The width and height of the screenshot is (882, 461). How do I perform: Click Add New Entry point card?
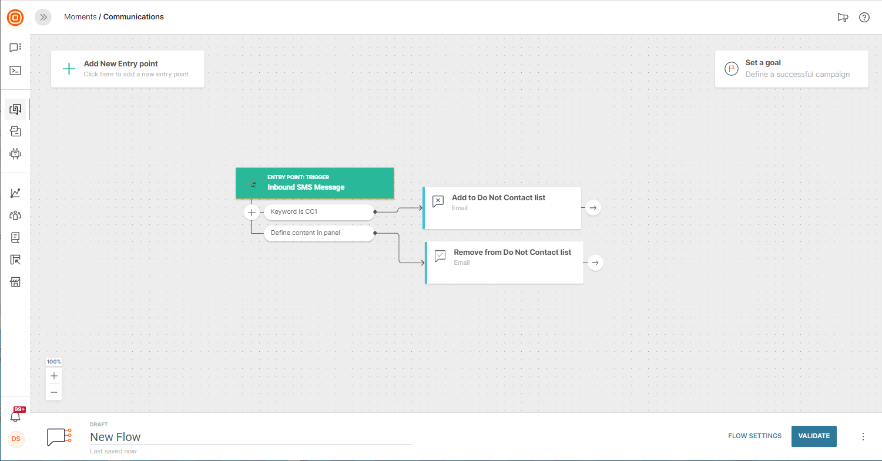tap(128, 69)
